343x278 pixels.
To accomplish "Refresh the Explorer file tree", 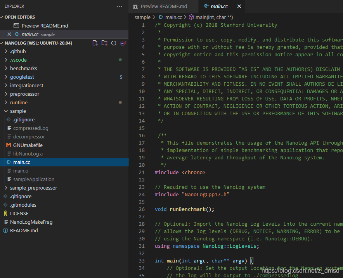I will (114, 43).
